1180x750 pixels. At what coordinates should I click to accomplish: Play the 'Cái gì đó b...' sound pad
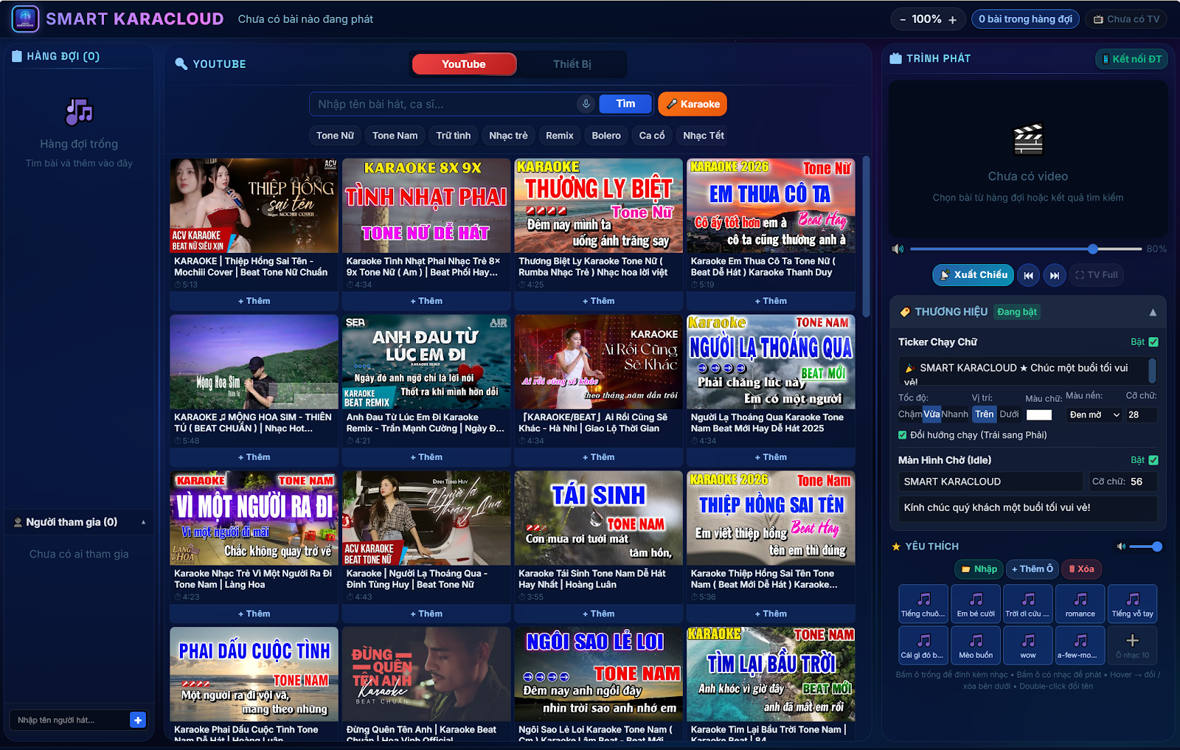923,645
